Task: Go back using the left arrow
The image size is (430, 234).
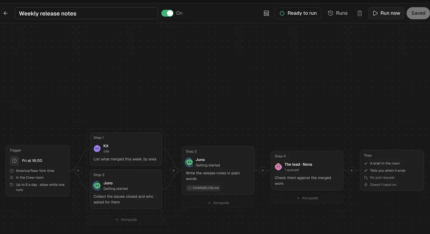Action: tap(6, 13)
